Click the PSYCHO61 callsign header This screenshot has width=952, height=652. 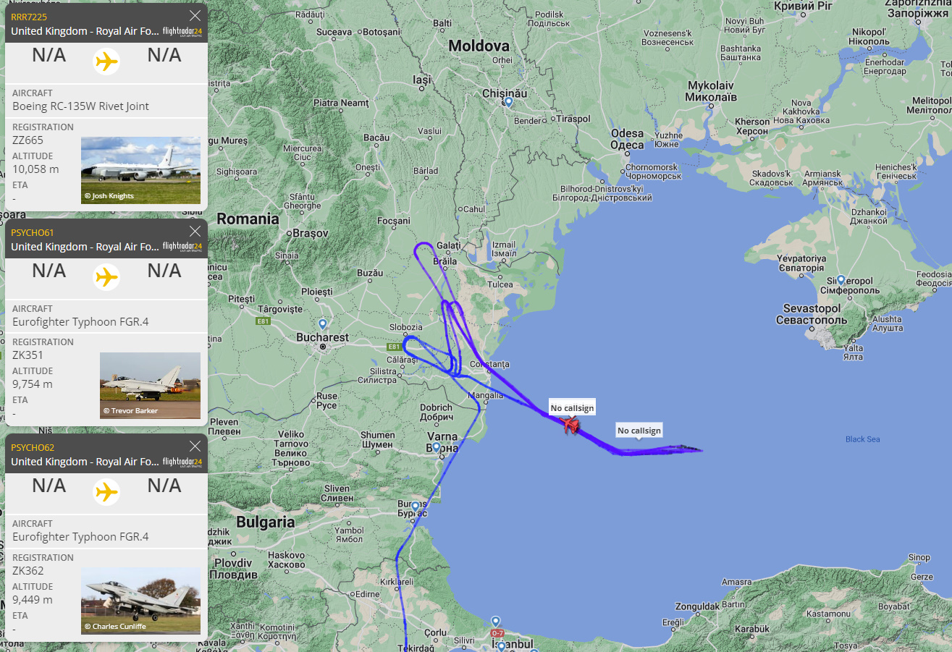33,232
